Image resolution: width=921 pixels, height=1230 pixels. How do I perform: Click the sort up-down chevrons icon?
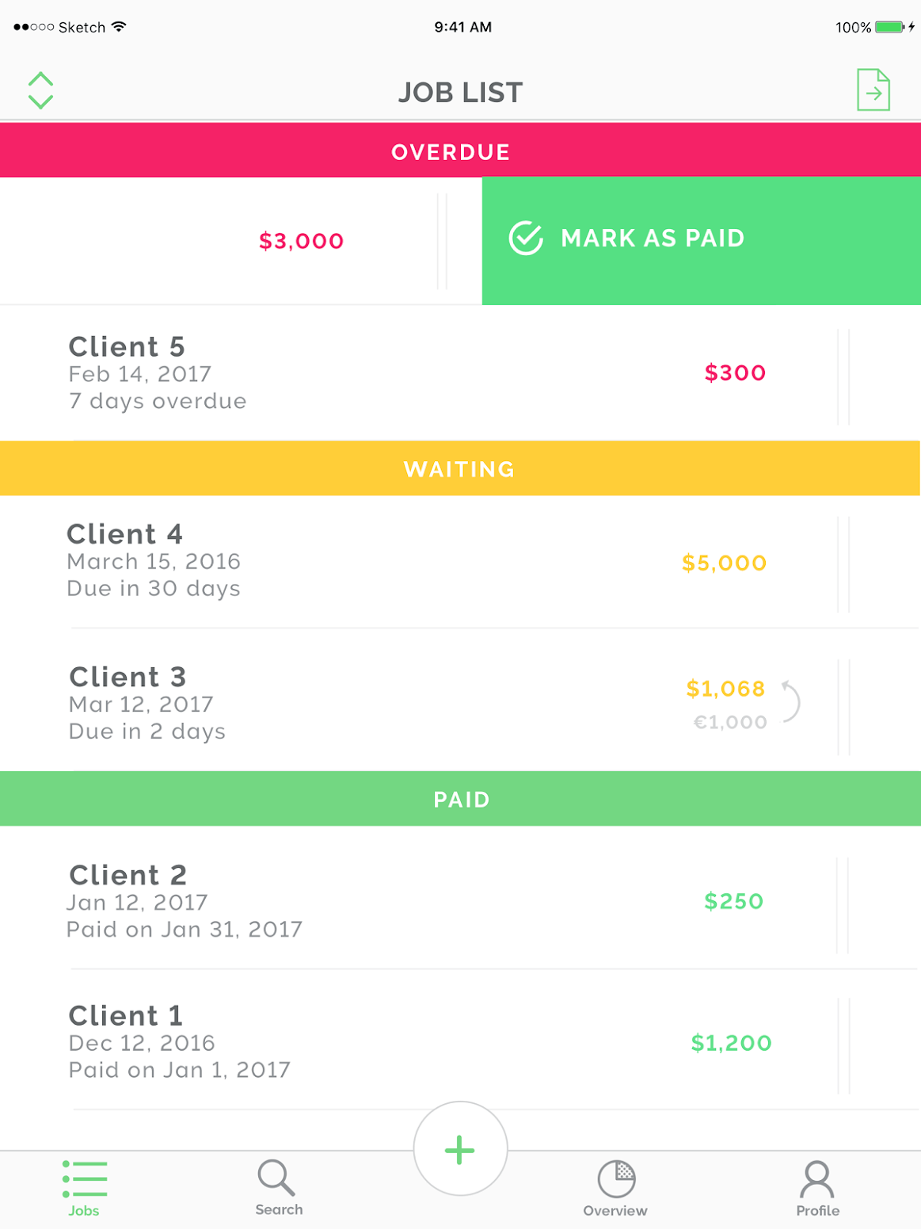click(40, 90)
